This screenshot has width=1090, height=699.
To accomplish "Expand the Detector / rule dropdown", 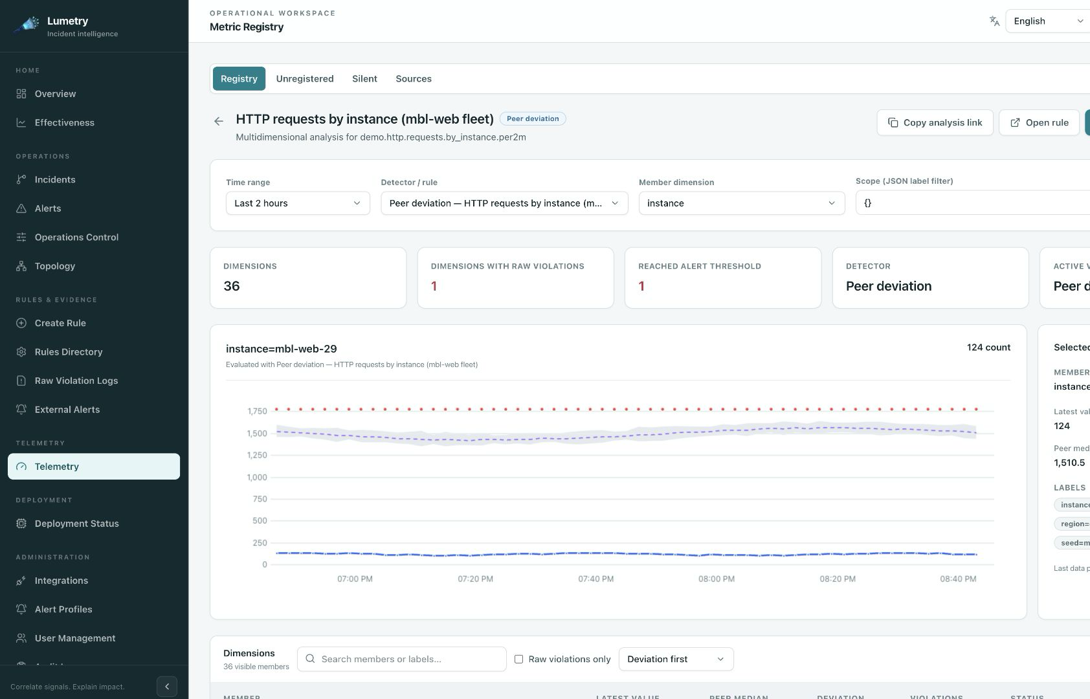I will point(504,203).
